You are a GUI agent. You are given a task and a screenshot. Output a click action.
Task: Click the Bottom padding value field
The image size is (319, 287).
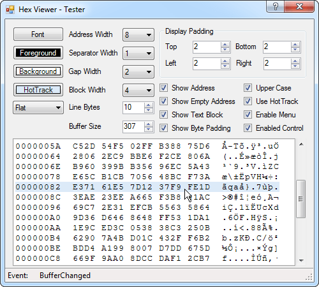(277, 47)
